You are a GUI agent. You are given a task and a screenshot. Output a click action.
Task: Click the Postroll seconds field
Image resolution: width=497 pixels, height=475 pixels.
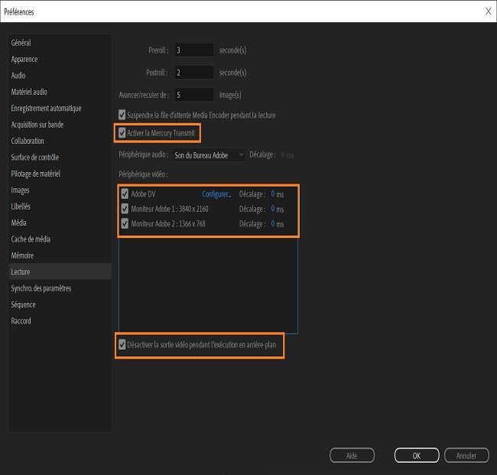coord(193,73)
